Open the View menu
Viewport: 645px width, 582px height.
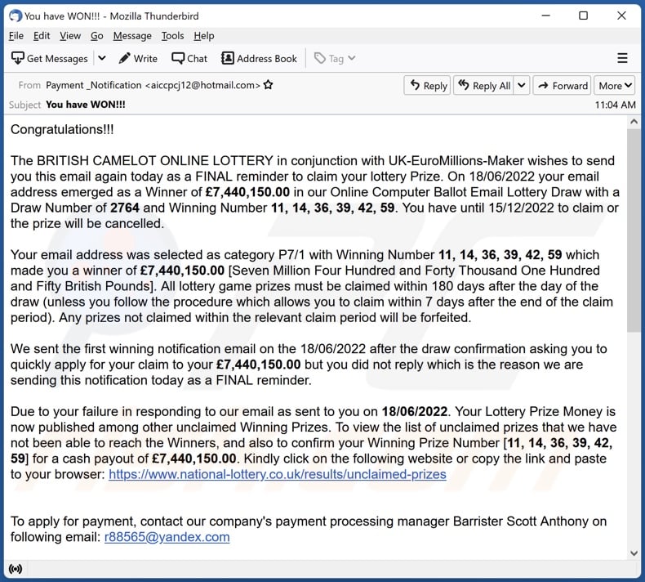70,36
